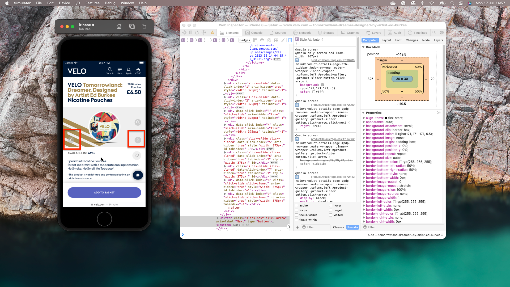The image size is (510, 287).
Task: Reload the page in Web Inspector
Action: [197, 33]
